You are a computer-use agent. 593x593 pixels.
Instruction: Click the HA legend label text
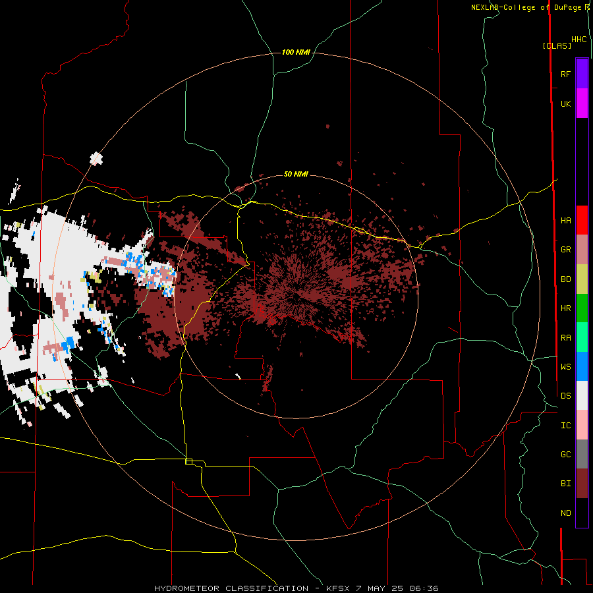click(566, 221)
